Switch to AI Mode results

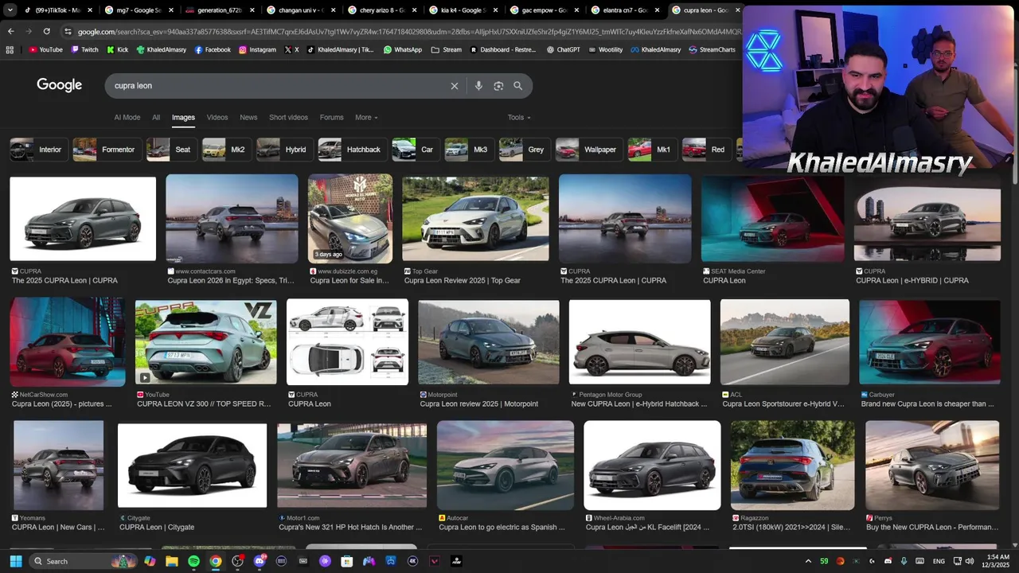(127, 118)
